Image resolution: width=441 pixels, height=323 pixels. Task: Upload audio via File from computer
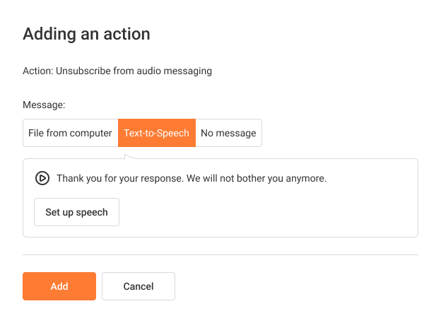[70, 133]
